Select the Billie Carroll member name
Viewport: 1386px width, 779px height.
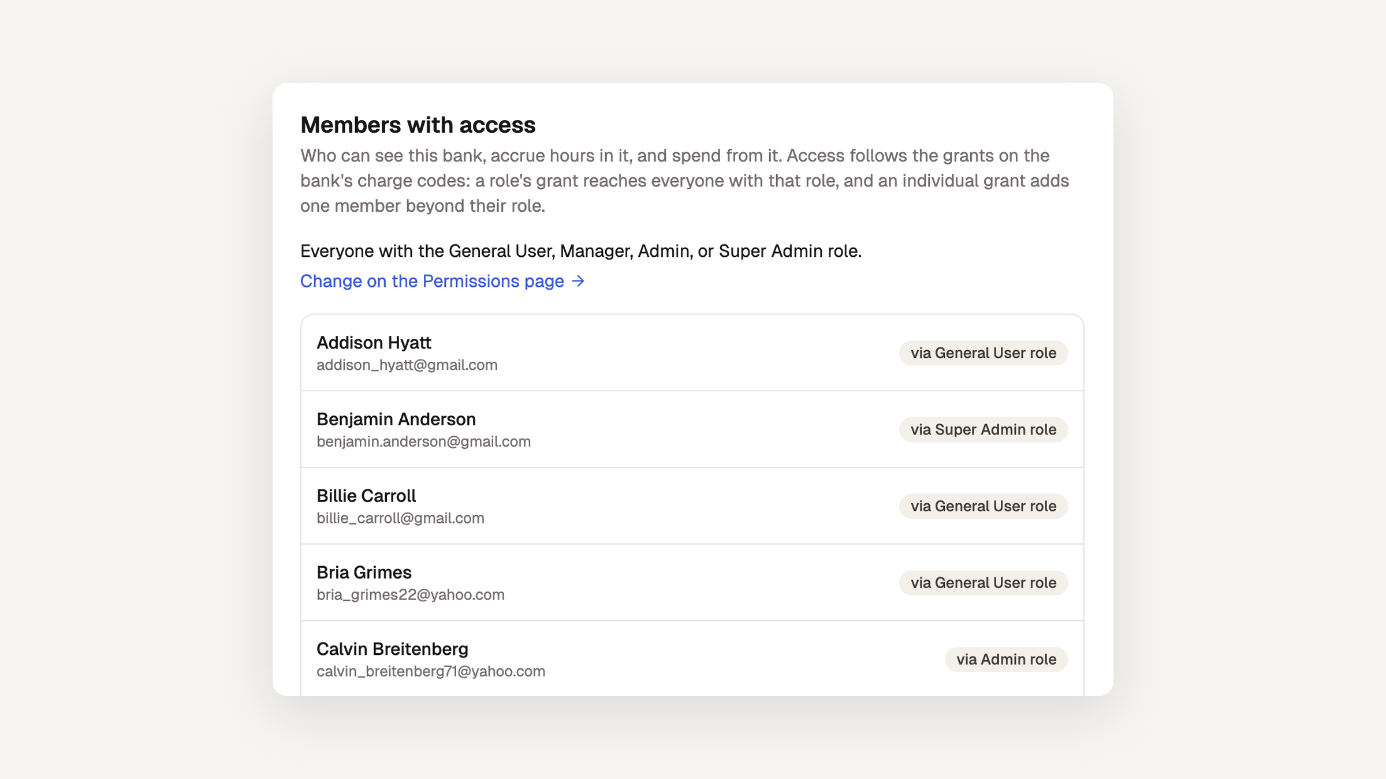click(366, 496)
